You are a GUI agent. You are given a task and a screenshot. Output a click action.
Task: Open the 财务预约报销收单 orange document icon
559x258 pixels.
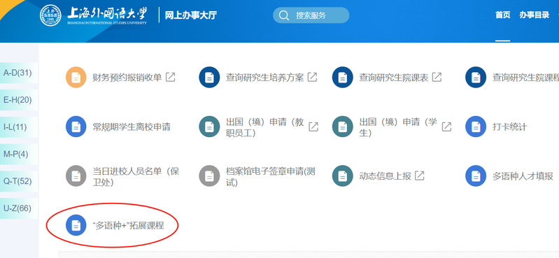click(x=76, y=77)
